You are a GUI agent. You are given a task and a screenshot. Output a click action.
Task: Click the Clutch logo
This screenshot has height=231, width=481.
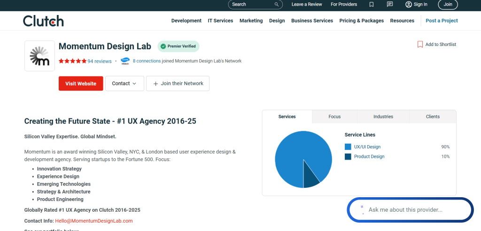pos(43,21)
